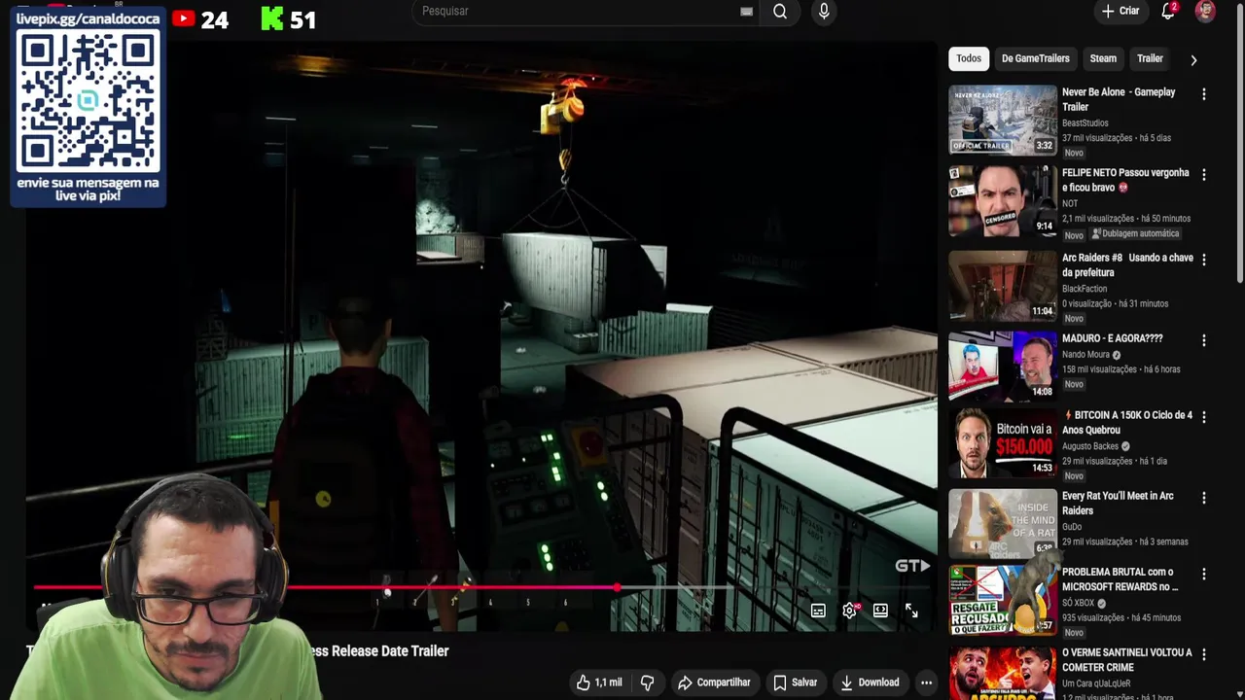The width and height of the screenshot is (1245, 700).
Task: Open options menu for MADURO - E AGORA video
Action: pyautogui.click(x=1204, y=340)
